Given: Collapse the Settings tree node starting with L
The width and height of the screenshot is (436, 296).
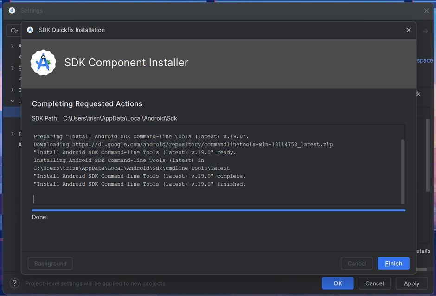Looking at the screenshot, I should [x=12, y=101].
